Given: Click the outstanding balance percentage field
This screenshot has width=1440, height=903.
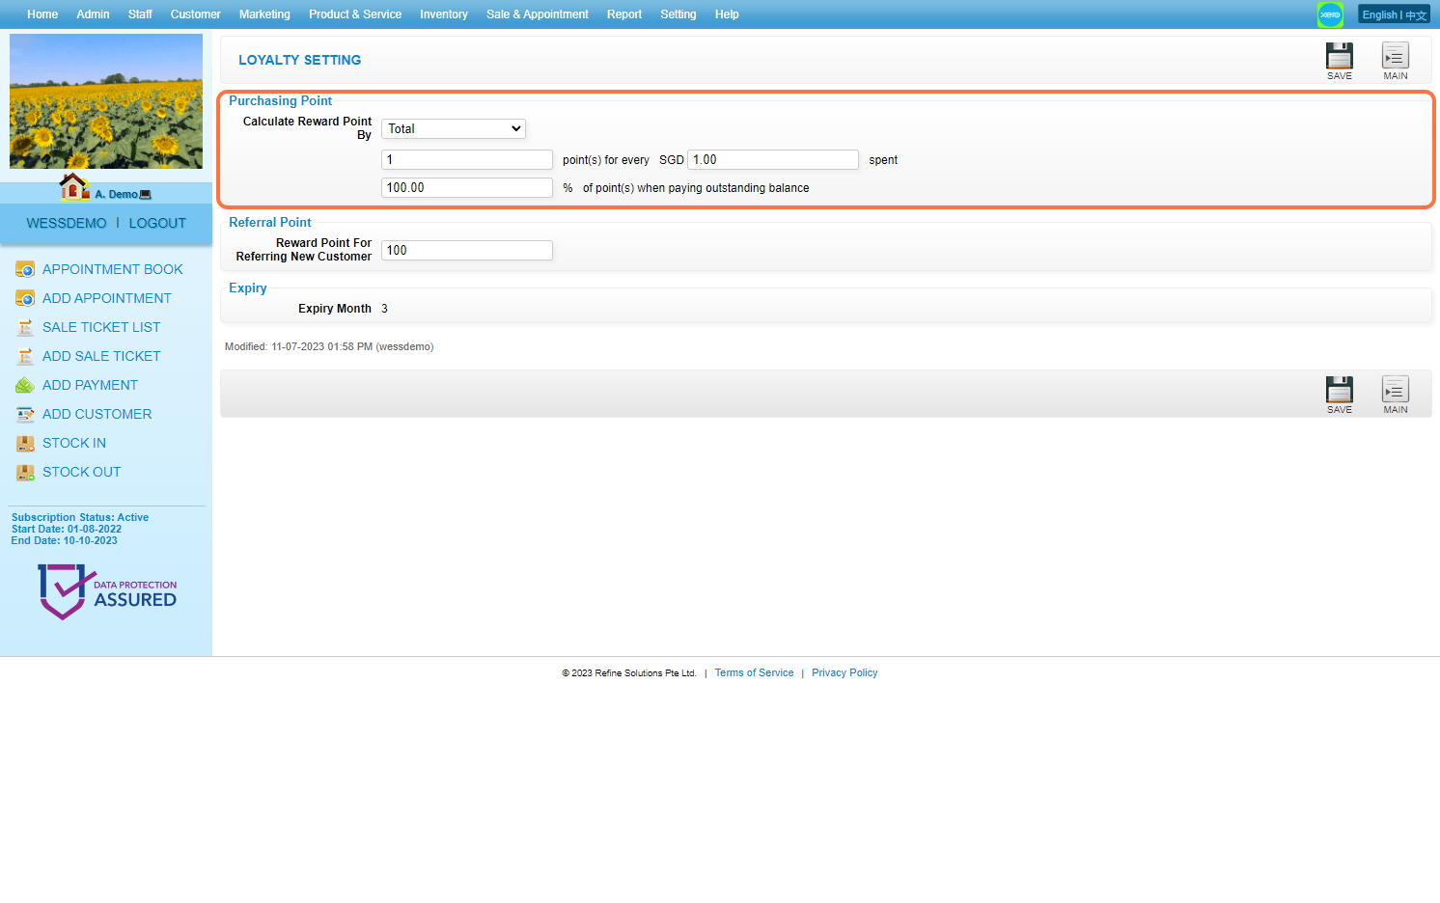Looking at the screenshot, I should [x=467, y=187].
